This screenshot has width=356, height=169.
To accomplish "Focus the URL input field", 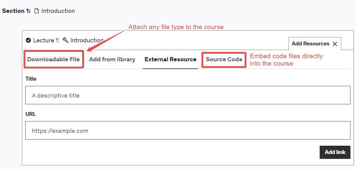I will tap(188, 130).
